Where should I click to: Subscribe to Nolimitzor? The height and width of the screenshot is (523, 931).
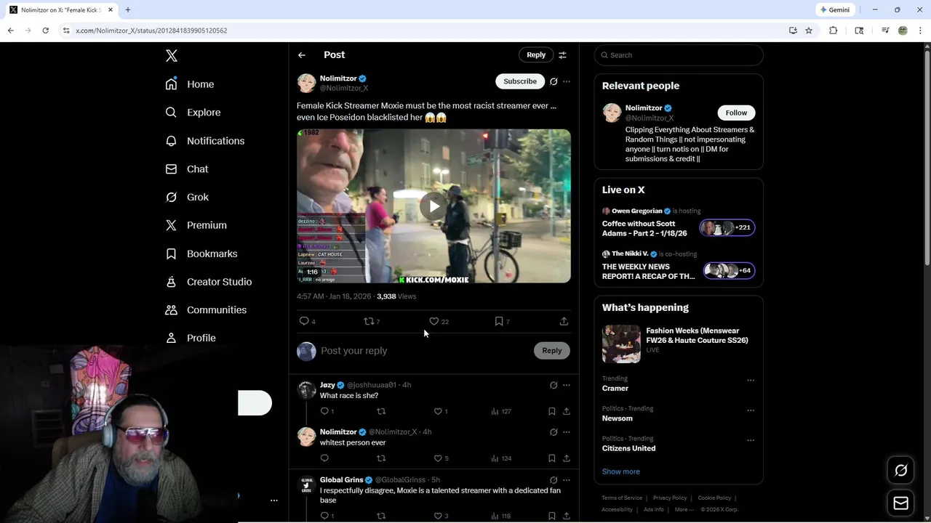(x=520, y=81)
